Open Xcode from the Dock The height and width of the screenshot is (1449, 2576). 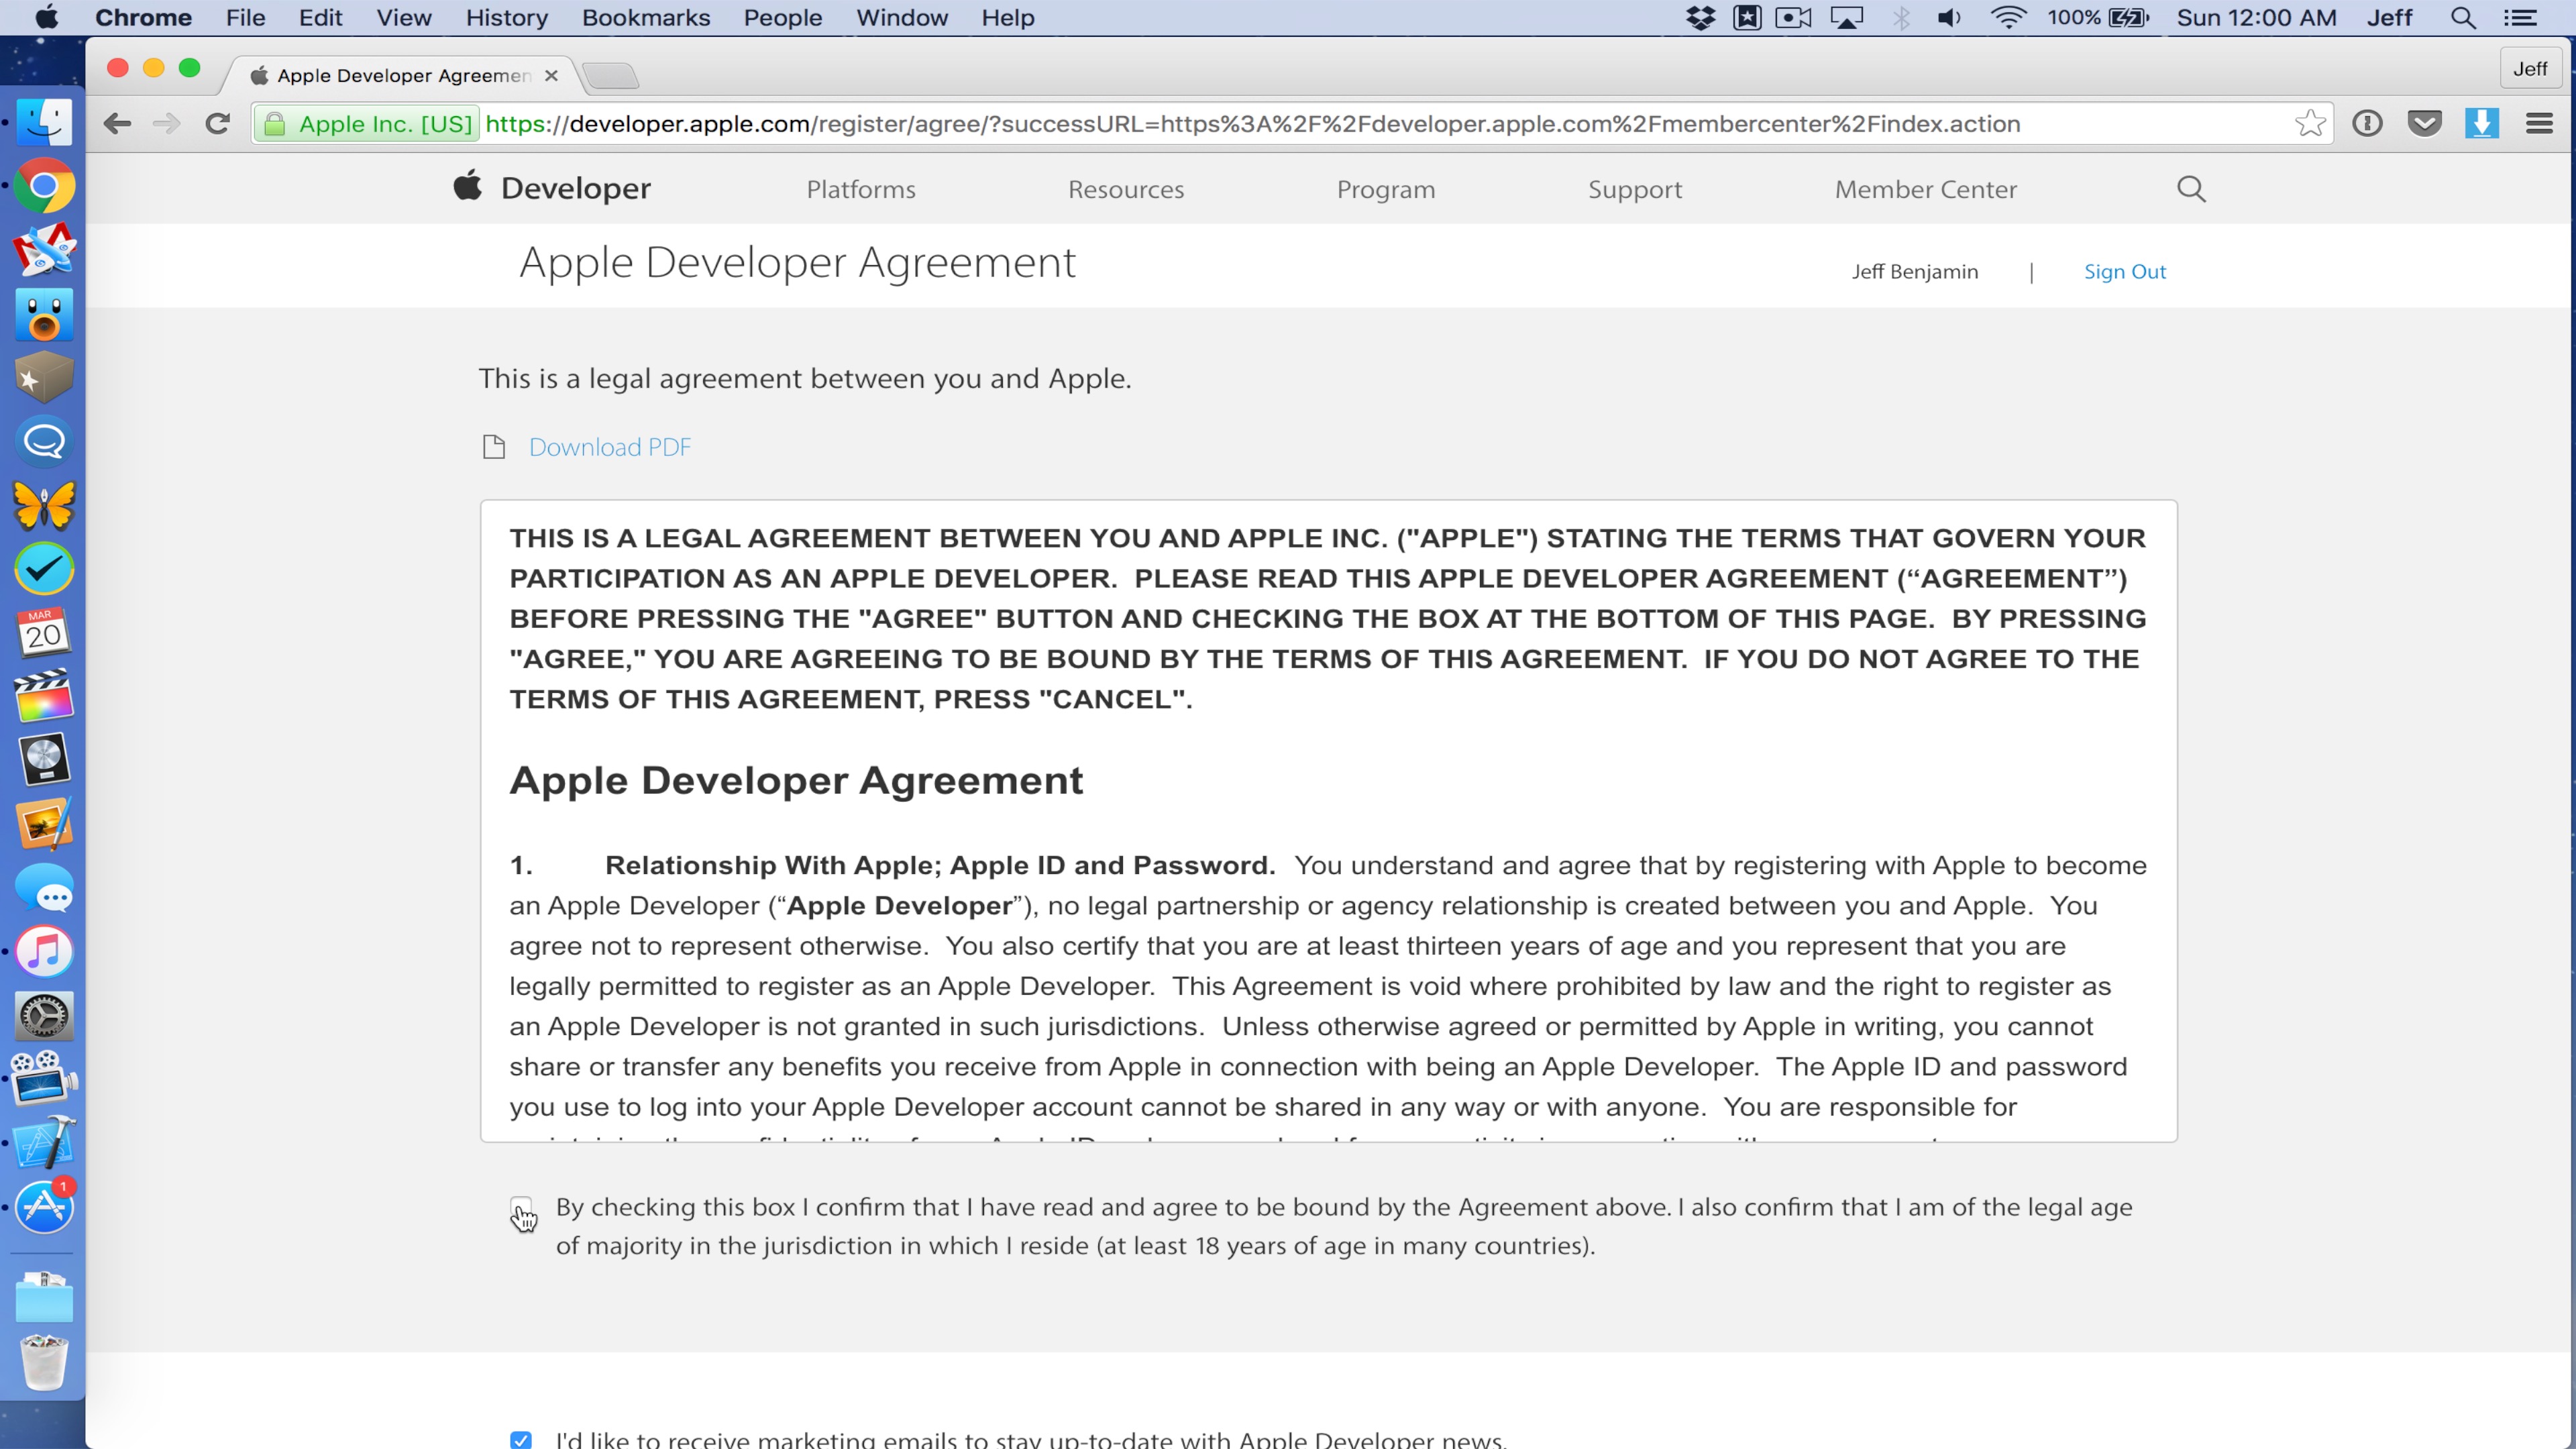coord(44,1143)
